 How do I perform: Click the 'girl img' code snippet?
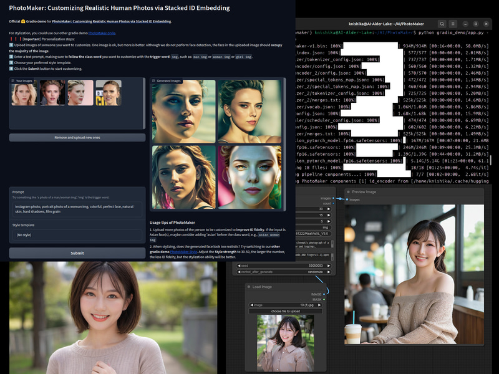coord(244,57)
